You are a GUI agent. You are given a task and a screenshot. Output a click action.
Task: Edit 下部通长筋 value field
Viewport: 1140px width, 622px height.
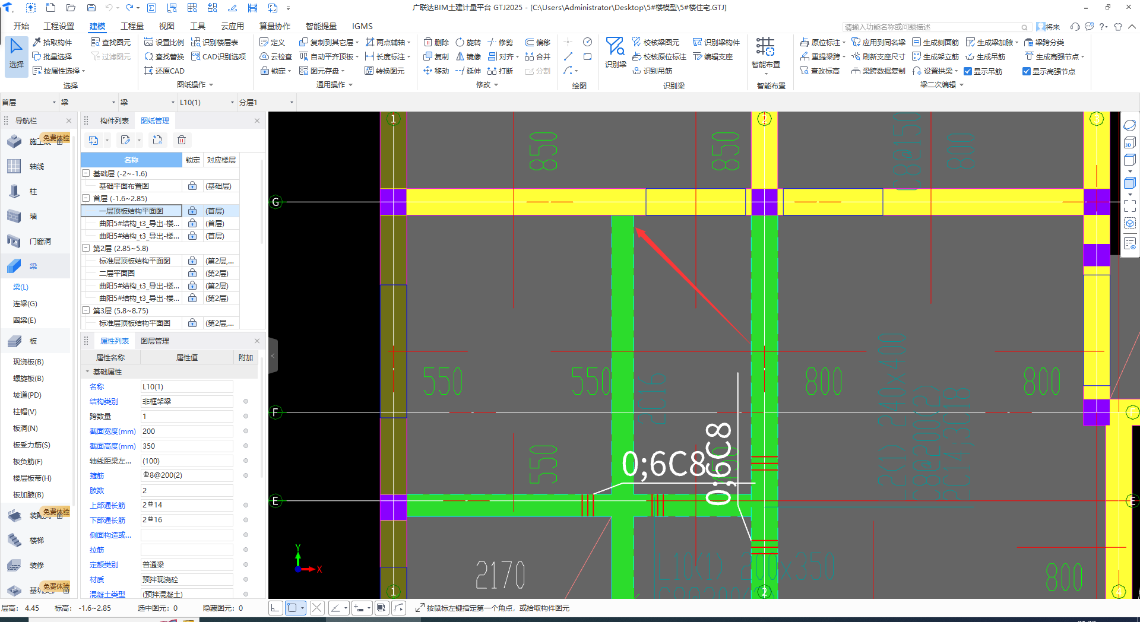[x=187, y=520]
